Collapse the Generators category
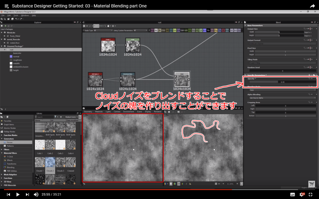Image resolution: width=319 pixels, height=199 pixels. pyautogui.click(x=2, y=139)
